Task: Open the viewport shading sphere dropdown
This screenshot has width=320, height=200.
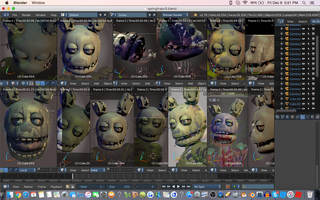Action: click(x=15, y=83)
